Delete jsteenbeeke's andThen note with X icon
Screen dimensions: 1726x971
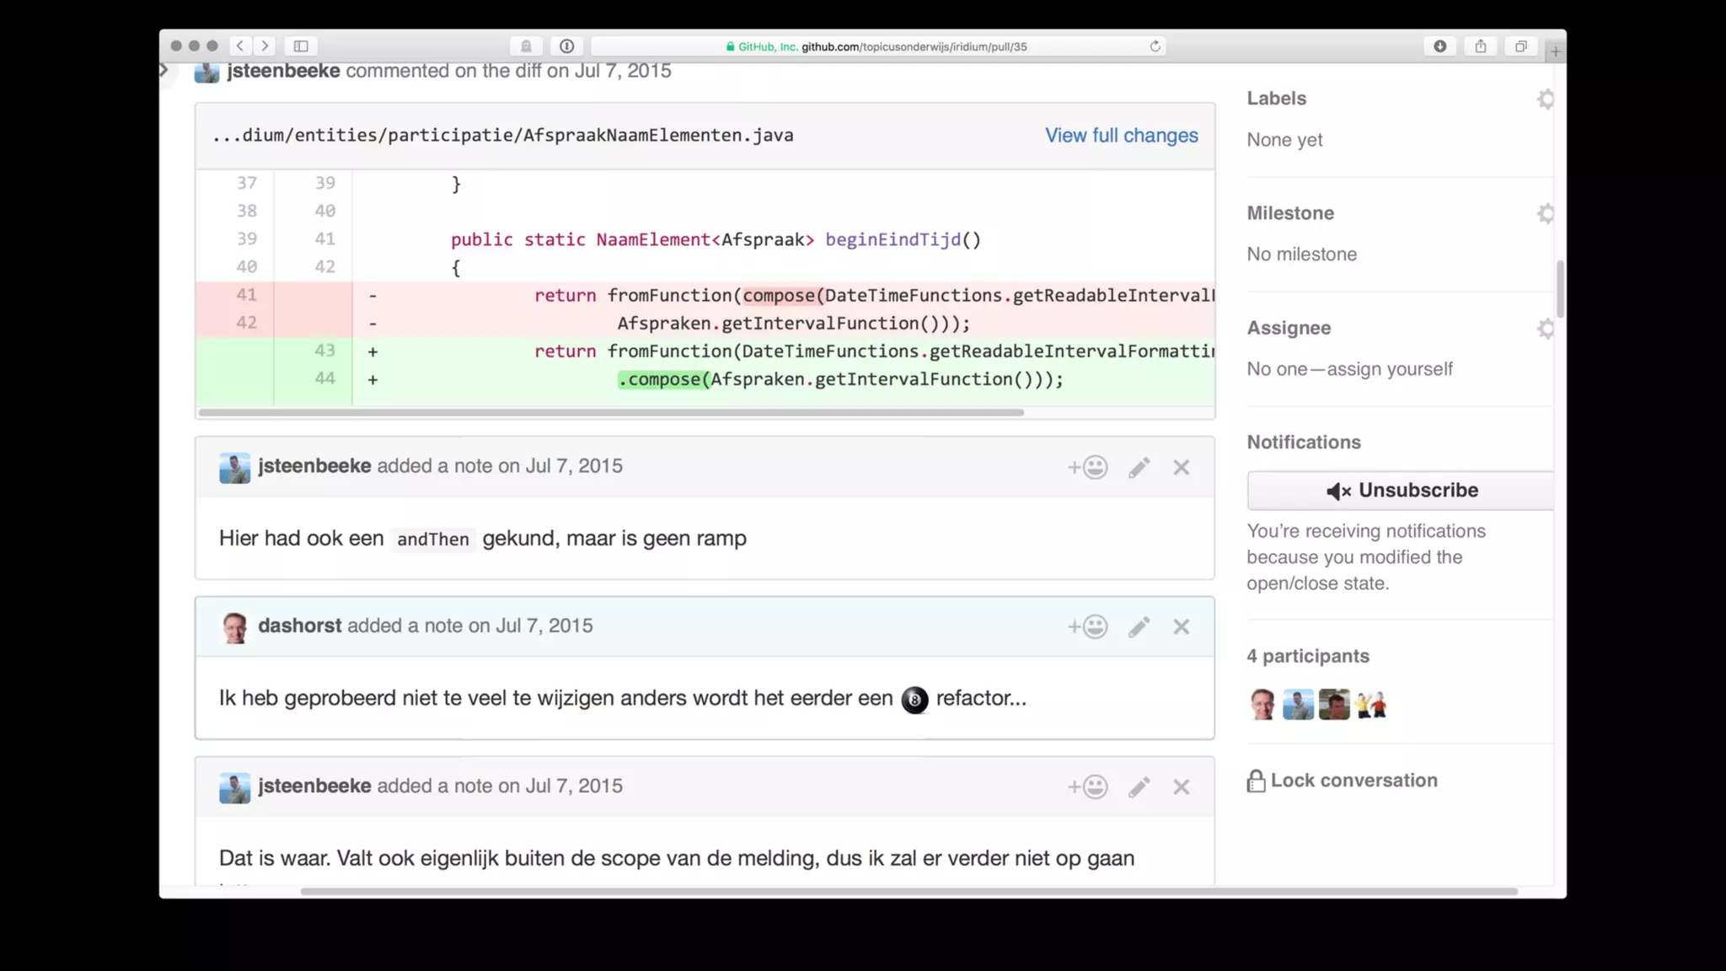point(1181,467)
